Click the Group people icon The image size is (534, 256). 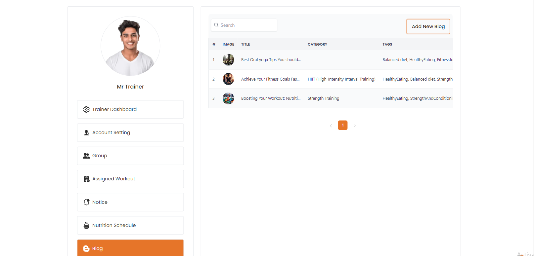(86, 156)
